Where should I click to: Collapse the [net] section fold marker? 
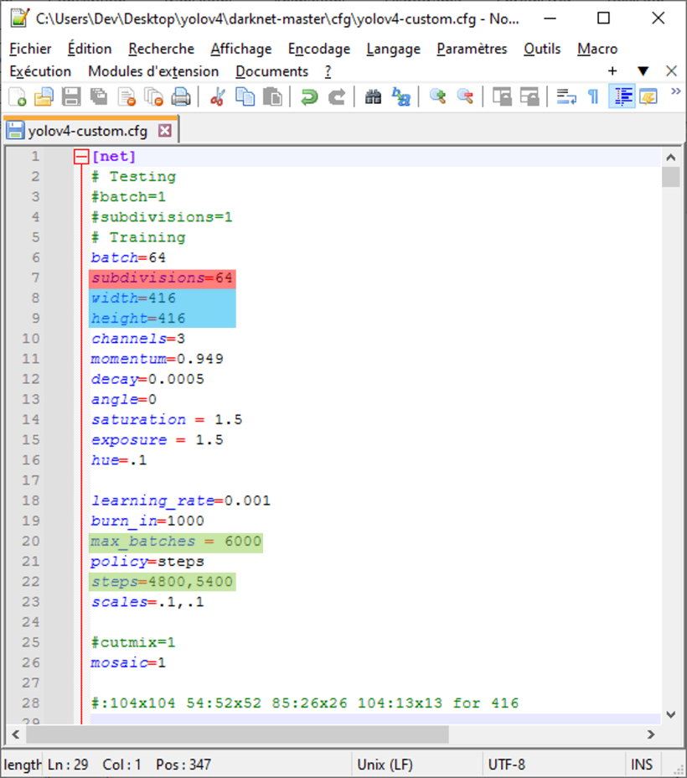tap(81, 157)
